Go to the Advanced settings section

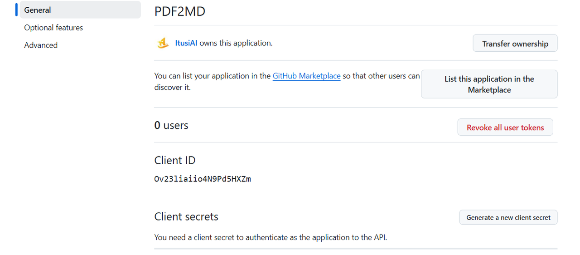click(x=41, y=45)
